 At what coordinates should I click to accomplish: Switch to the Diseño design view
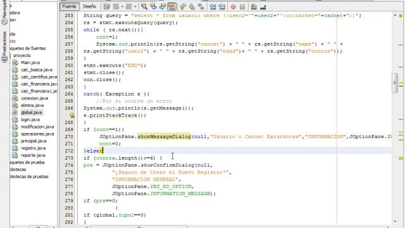point(89,6)
